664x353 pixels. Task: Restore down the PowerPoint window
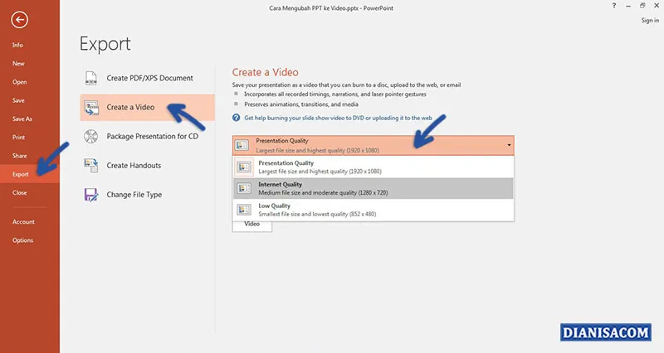coord(642,6)
